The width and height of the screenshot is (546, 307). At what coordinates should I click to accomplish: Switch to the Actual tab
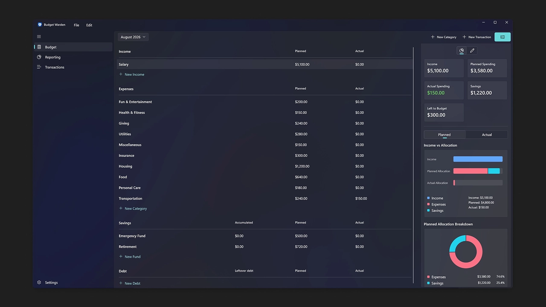[487, 135]
